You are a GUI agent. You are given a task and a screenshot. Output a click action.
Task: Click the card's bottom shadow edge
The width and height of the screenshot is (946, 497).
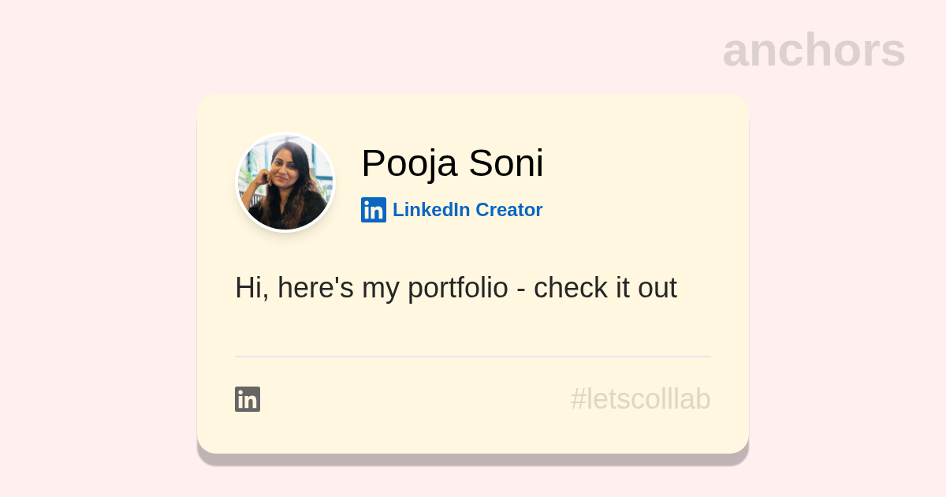click(x=473, y=460)
